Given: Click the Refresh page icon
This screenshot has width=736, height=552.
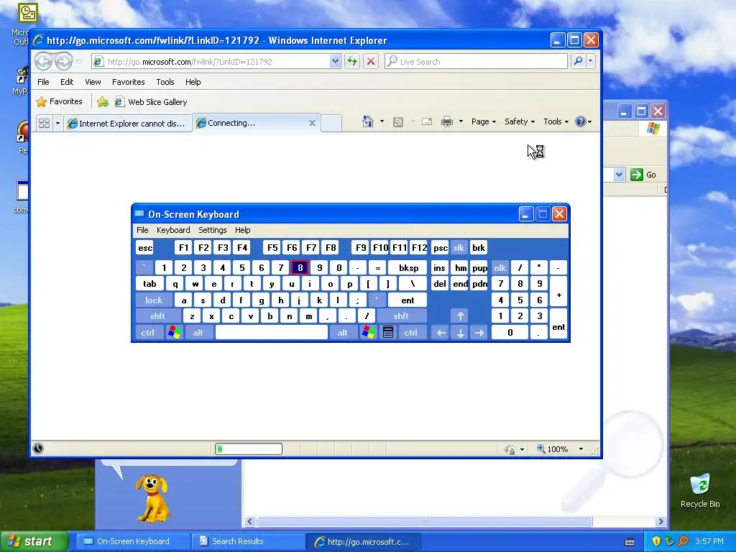Looking at the screenshot, I should coord(352,61).
